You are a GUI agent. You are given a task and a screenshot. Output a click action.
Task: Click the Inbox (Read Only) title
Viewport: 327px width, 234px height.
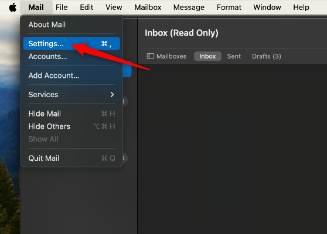tap(182, 33)
